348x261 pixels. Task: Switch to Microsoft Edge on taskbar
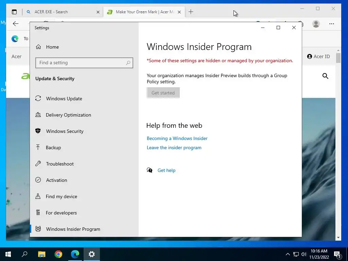pos(75,254)
